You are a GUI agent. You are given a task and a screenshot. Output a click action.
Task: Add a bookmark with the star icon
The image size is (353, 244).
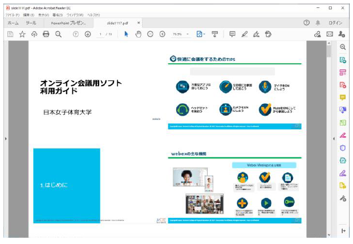click(x=22, y=34)
